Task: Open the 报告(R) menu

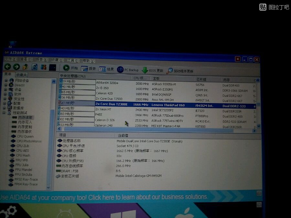Action: click(x=42, y=60)
